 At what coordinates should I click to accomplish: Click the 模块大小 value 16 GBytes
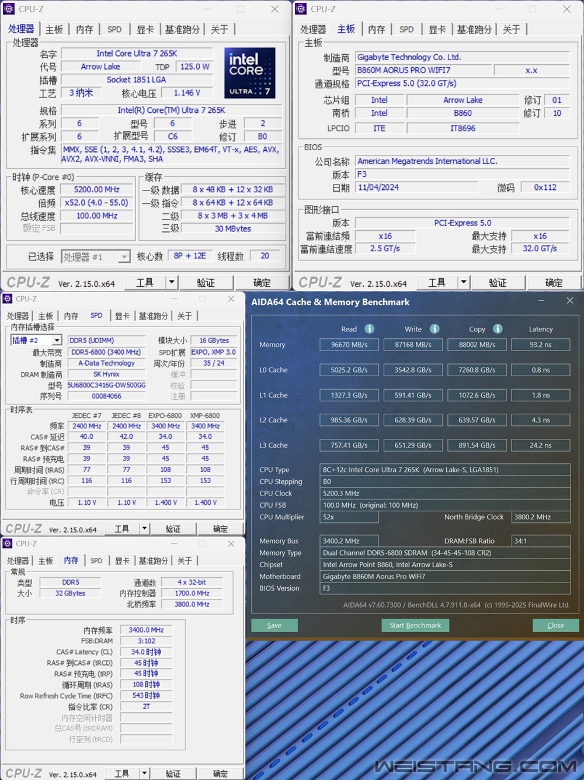click(x=214, y=340)
